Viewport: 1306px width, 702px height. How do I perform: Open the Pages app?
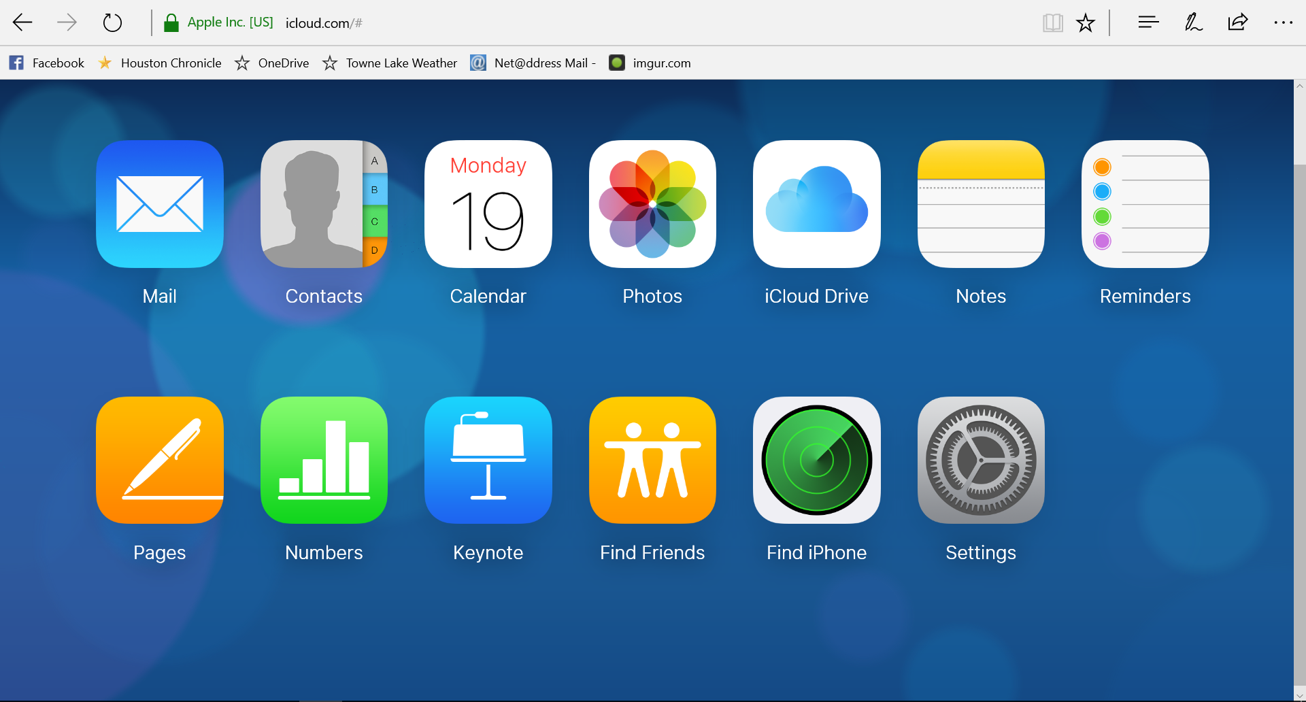tap(160, 460)
